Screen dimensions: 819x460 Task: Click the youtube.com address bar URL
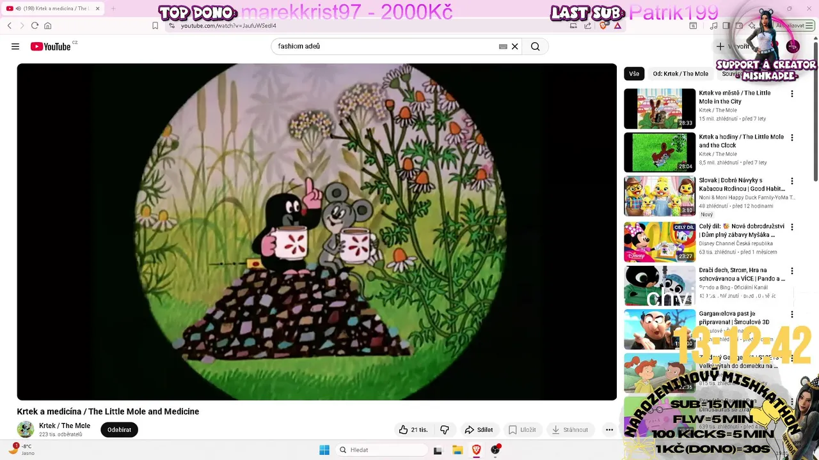click(x=228, y=26)
